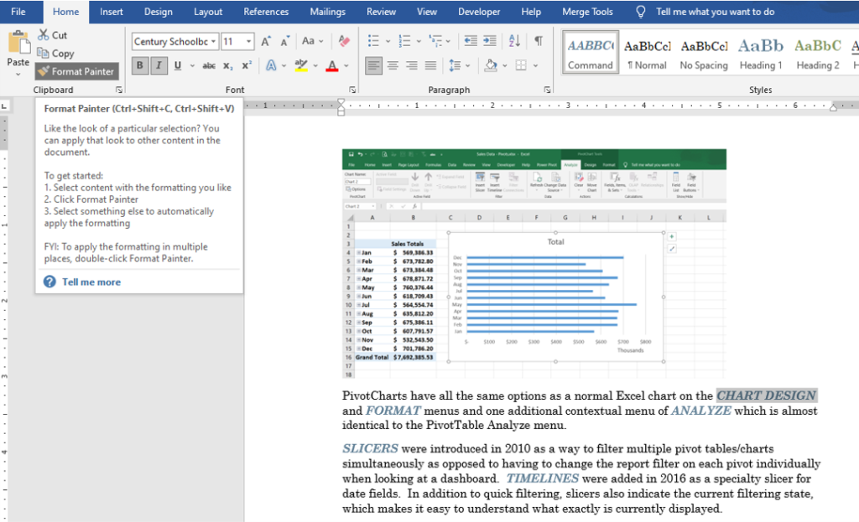859x522 pixels.
Task: Toggle left alignment button
Action: [373, 65]
